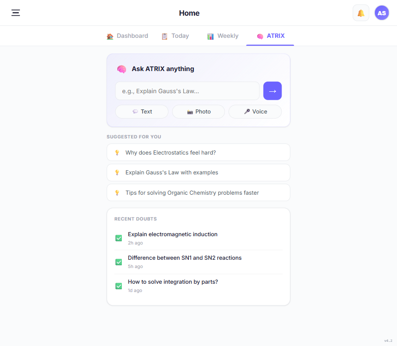Click the '1d ago' timestamp
This screenshot has height=346, width=397.
(135, 291)
